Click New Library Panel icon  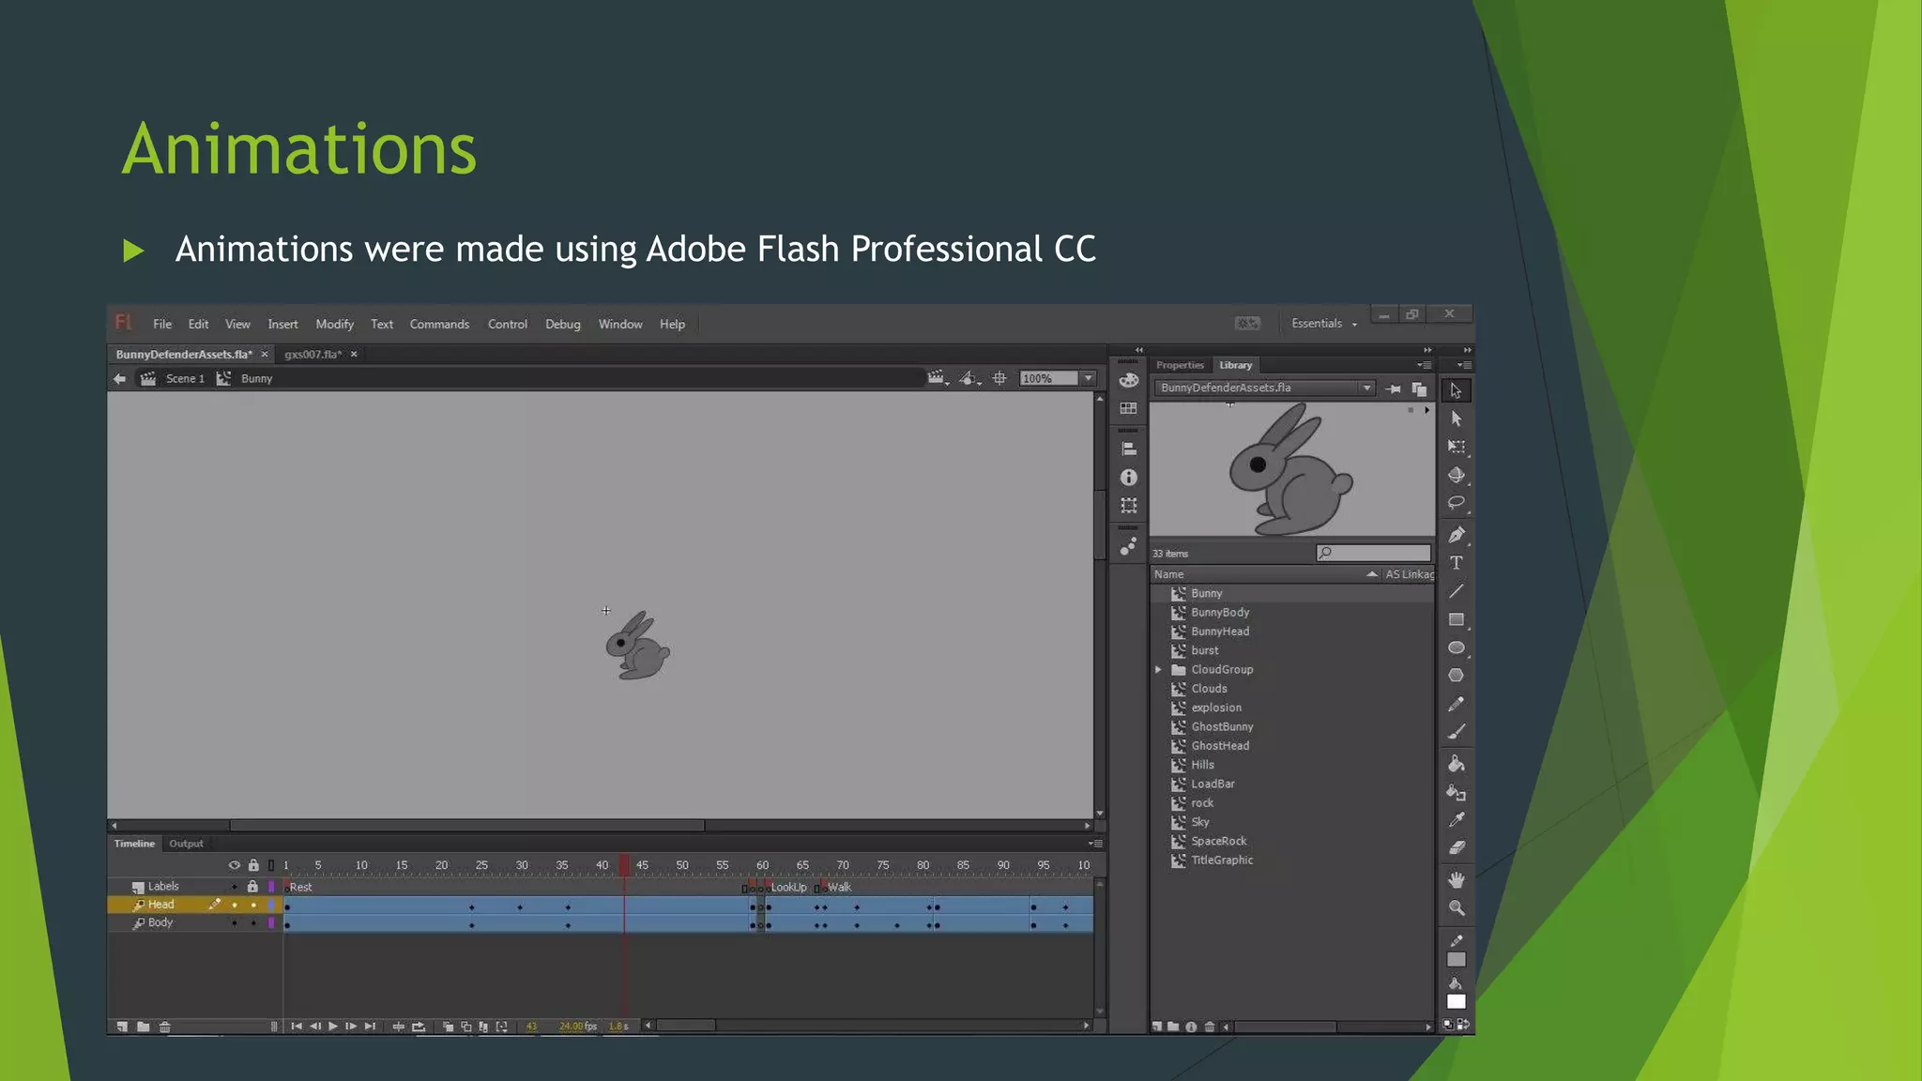1419,388
